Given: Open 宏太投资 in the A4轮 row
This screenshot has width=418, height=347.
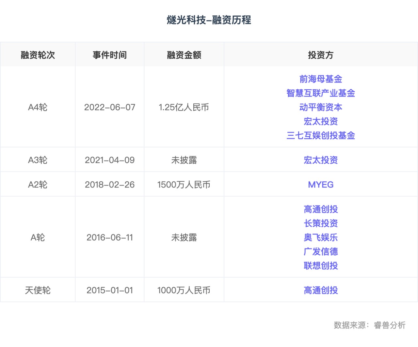Looking at the screenshot, I should click(321, 121).
